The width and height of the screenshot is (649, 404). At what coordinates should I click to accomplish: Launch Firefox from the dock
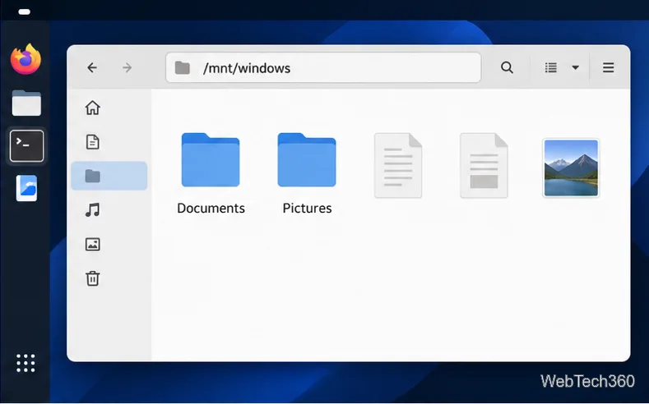tap(26, 59)
